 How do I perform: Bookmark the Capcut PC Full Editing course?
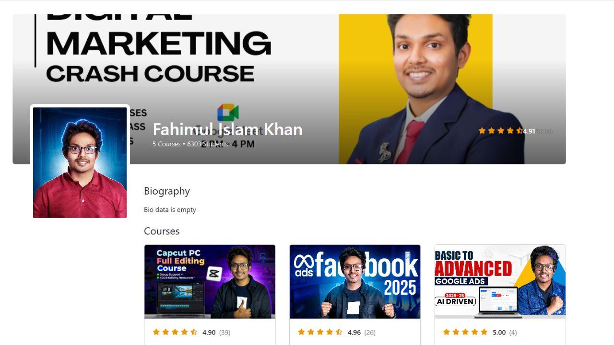pyautogui.click(x=263, y=256)
